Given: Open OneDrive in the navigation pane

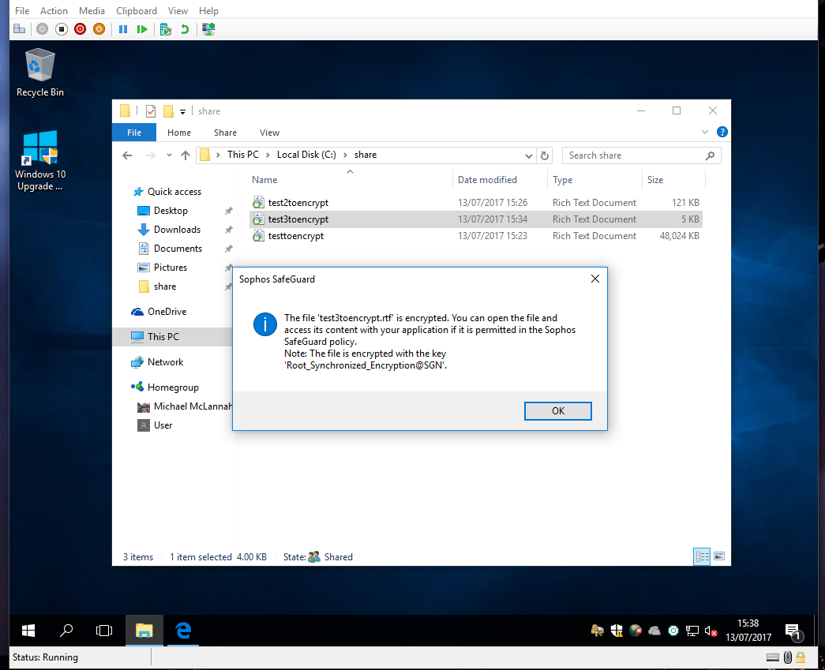Looking at the screenshot, I should tap(167, 312).
